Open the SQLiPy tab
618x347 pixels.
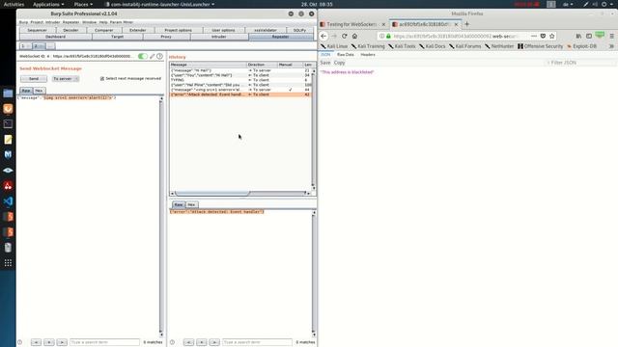coord(299,30)
